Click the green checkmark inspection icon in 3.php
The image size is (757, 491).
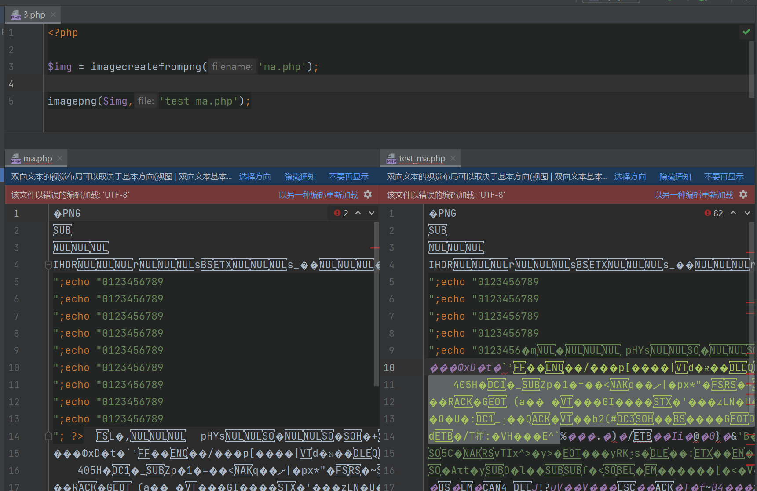point(746,32)
